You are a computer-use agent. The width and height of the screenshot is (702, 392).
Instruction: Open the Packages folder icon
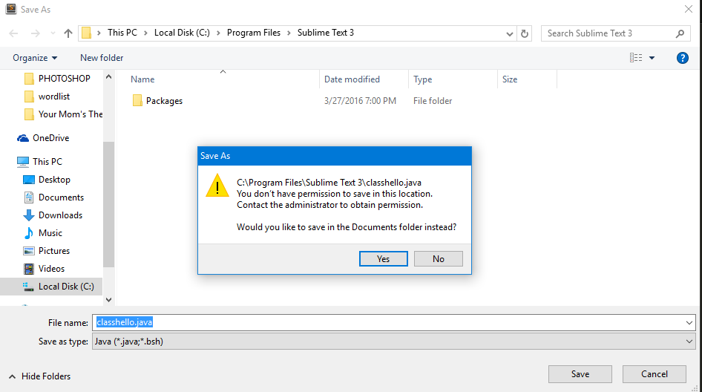137,101
